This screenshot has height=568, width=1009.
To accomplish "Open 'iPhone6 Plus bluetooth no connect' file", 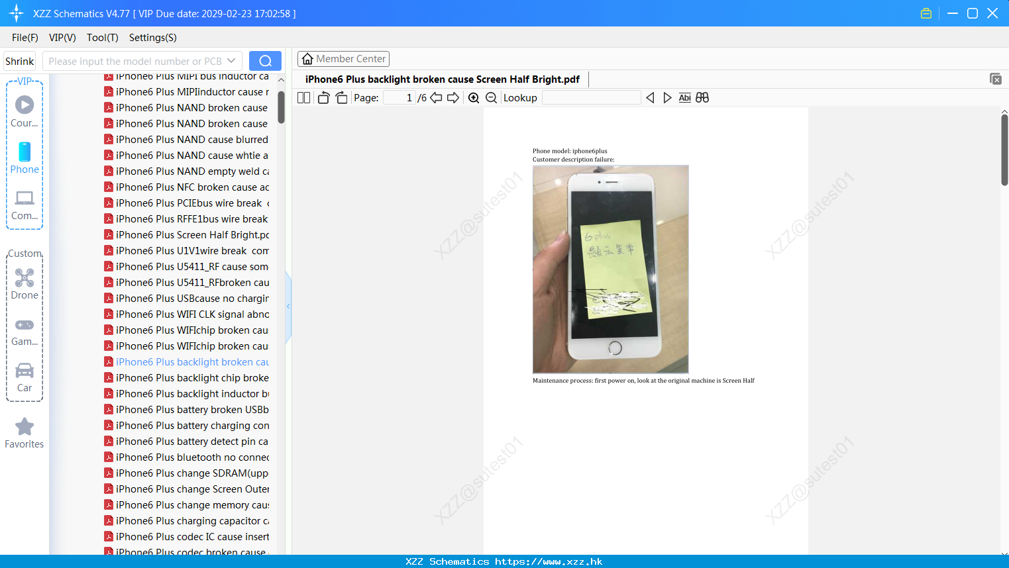I will (x=186, y=457).
